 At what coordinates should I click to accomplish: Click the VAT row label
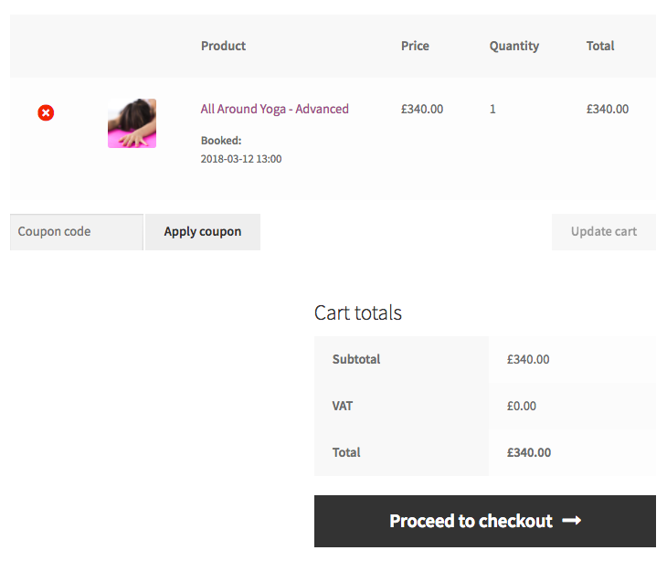pos(343,406)
